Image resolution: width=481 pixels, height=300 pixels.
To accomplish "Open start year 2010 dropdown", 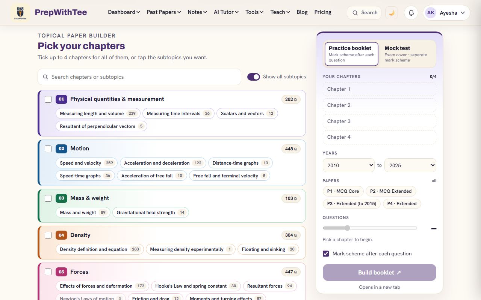I will pos(349,165).
